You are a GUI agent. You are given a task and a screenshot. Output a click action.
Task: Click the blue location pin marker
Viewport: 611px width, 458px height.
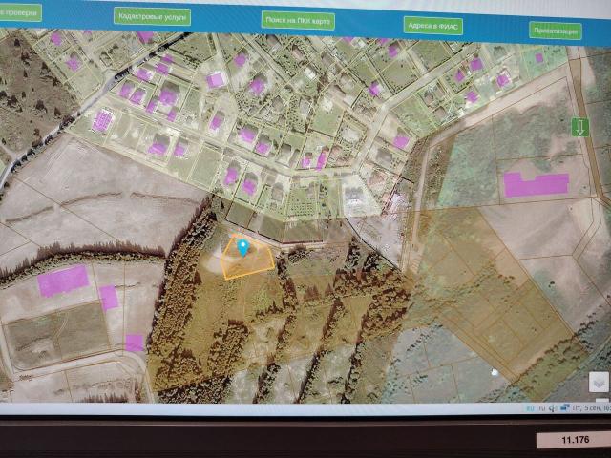point(242,248)
